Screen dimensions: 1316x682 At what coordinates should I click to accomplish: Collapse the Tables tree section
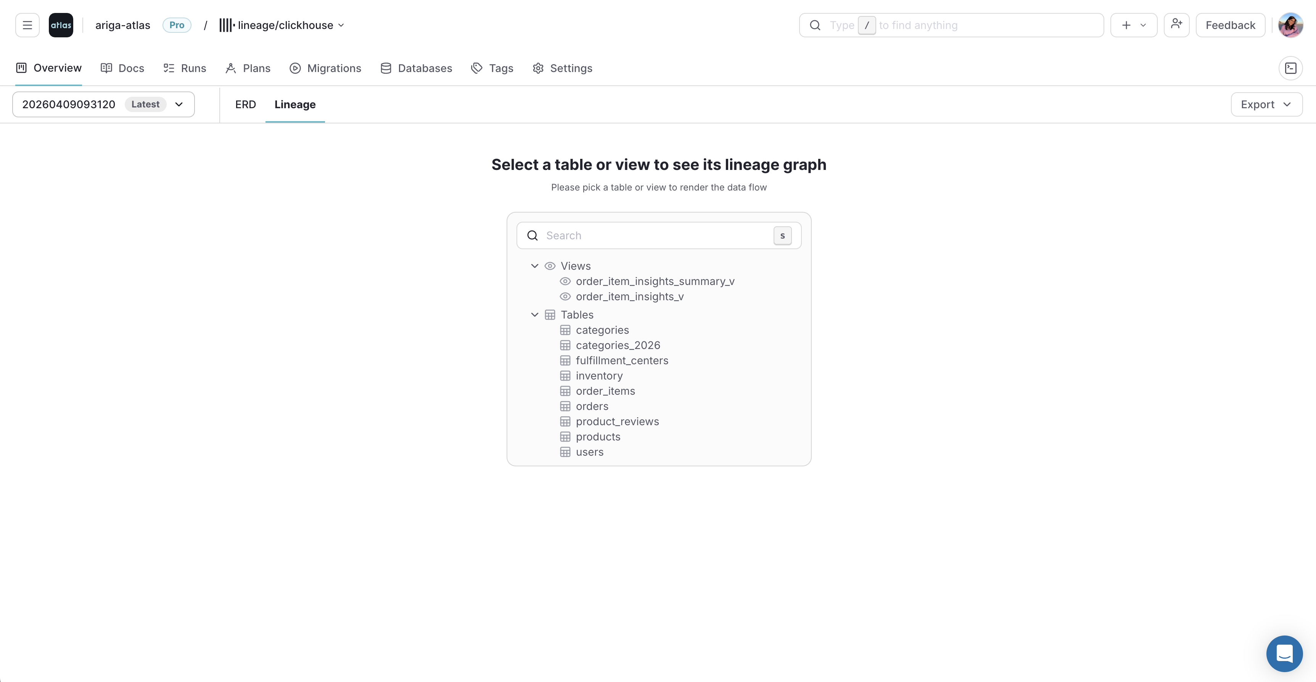pos(534,315)
